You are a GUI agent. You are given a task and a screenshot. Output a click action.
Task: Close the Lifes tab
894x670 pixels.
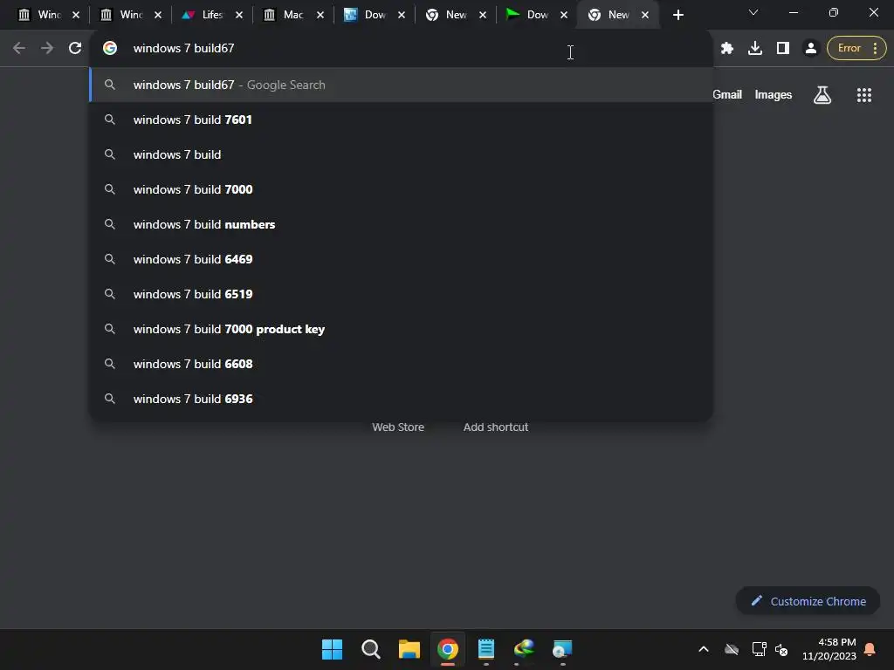[x=239, y=15]
